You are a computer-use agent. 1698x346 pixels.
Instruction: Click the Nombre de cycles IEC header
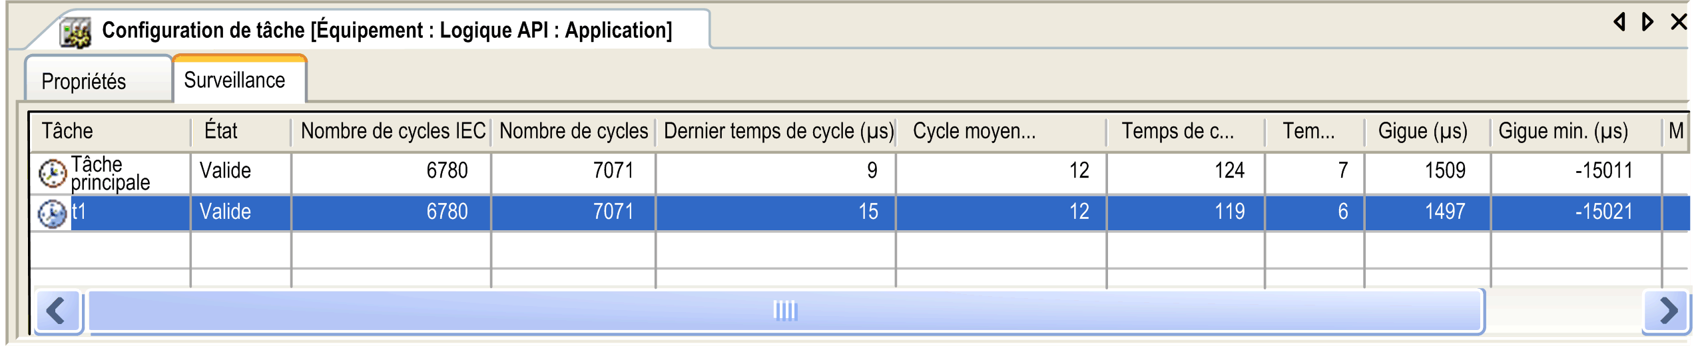click(392, 131)
